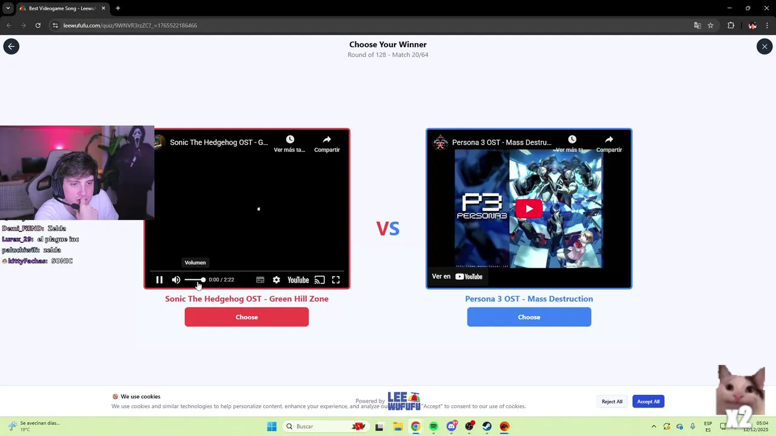Accept All cookies

[x=648, y=401]
